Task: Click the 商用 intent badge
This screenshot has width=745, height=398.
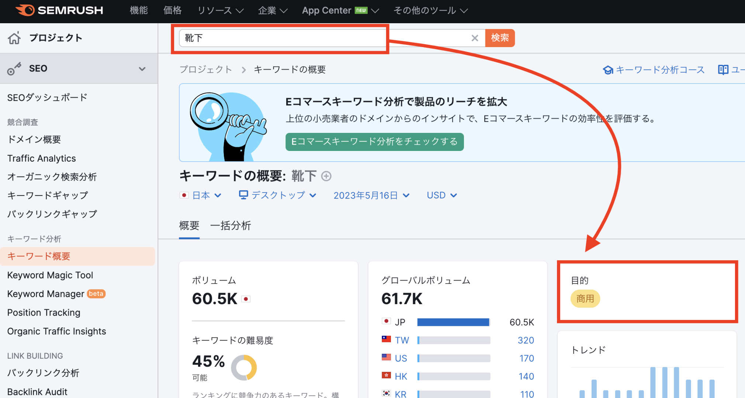Action: pyautogui.click(x=585, y=299)
